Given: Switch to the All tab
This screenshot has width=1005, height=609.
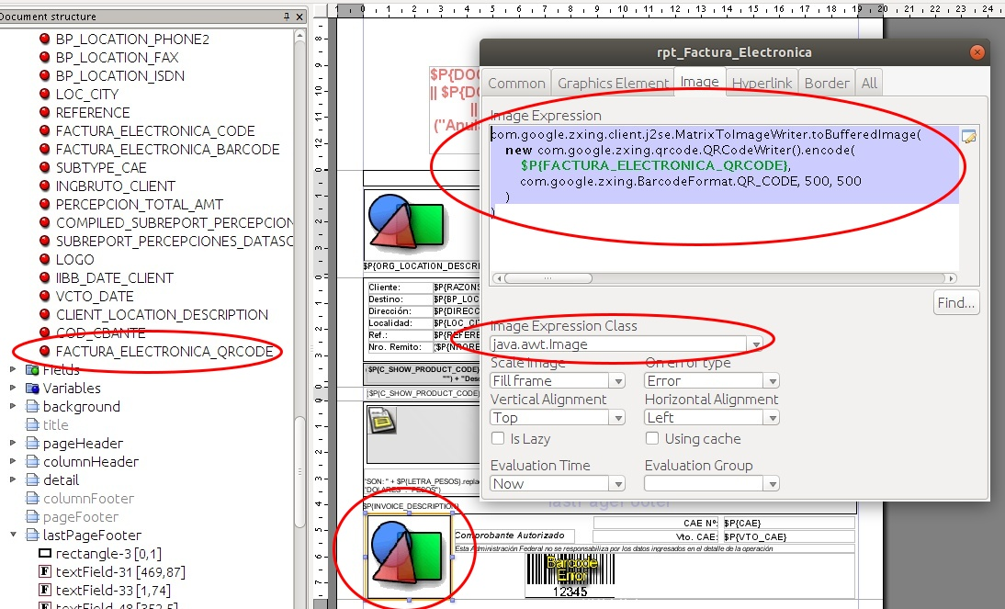Looking at the screenshot, I should point(869,83).
